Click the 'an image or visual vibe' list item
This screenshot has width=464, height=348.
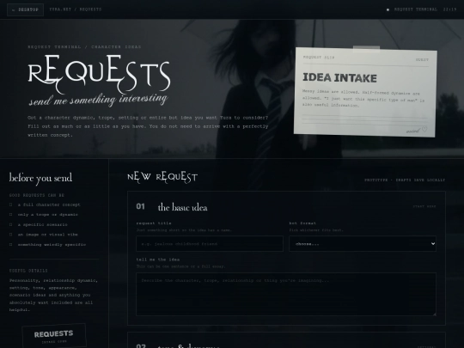[x=47, y=235]
